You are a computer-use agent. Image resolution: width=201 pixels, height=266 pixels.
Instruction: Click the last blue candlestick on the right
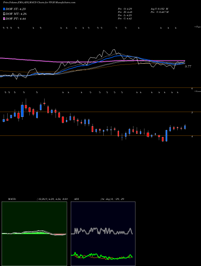(185, 127)
